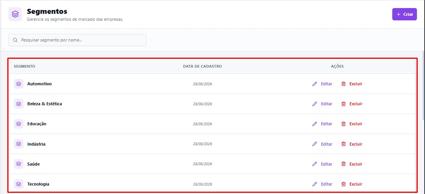
Task: Edit the Saúde segment
Action: point(322,164)
